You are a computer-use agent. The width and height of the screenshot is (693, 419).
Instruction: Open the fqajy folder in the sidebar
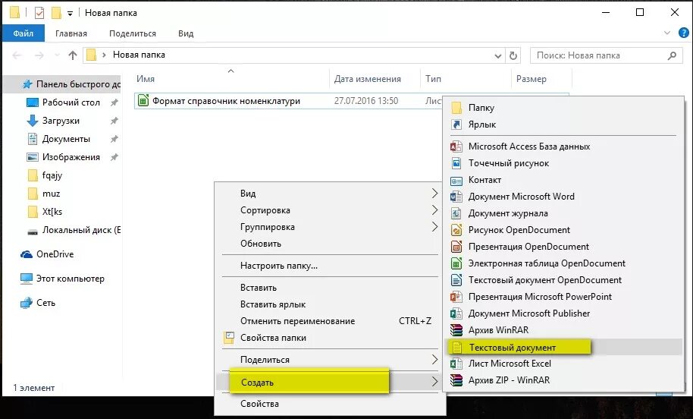tap(52, 175)
